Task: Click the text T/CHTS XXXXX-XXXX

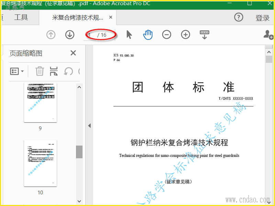Action: click(236, 99)
